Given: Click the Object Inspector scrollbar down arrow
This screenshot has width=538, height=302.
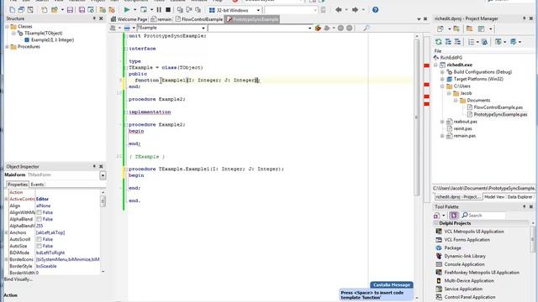Looking at the screenshot, I should 103,272.
